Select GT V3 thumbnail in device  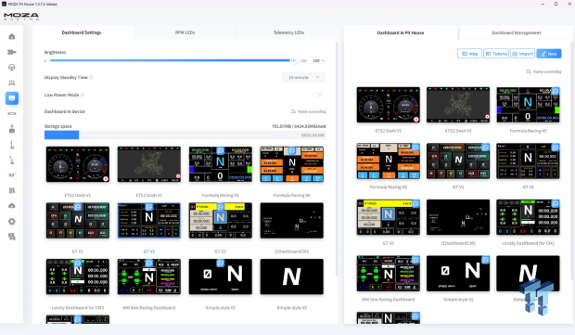coord(221,221)
